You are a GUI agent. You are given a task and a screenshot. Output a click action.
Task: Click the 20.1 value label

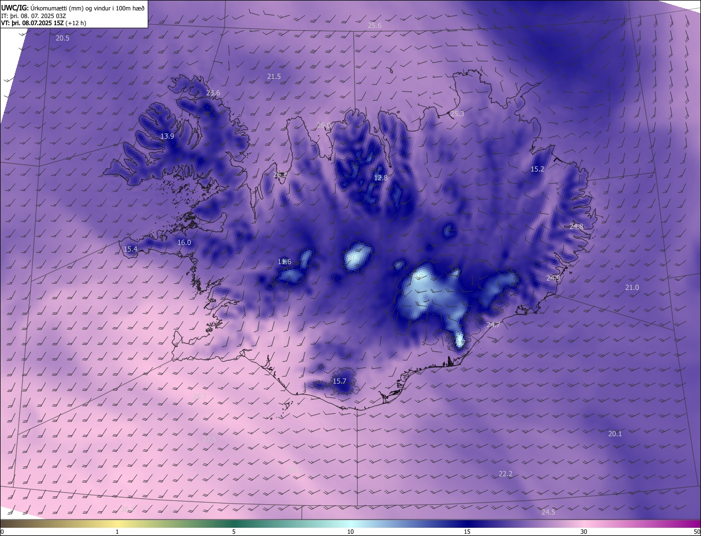click(x=615, y=434)
